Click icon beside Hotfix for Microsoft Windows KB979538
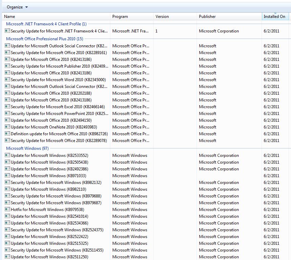Screen dimensions: 291x260 [7, 209]
